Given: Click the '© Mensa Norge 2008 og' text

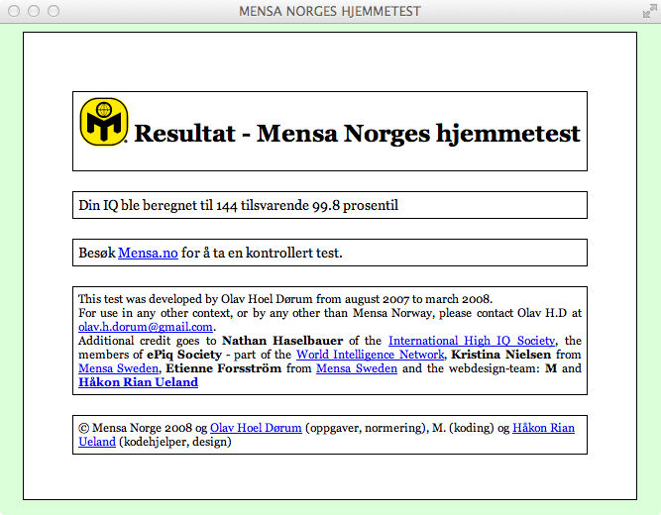Looking at the screenshot, I should point(143,428).
